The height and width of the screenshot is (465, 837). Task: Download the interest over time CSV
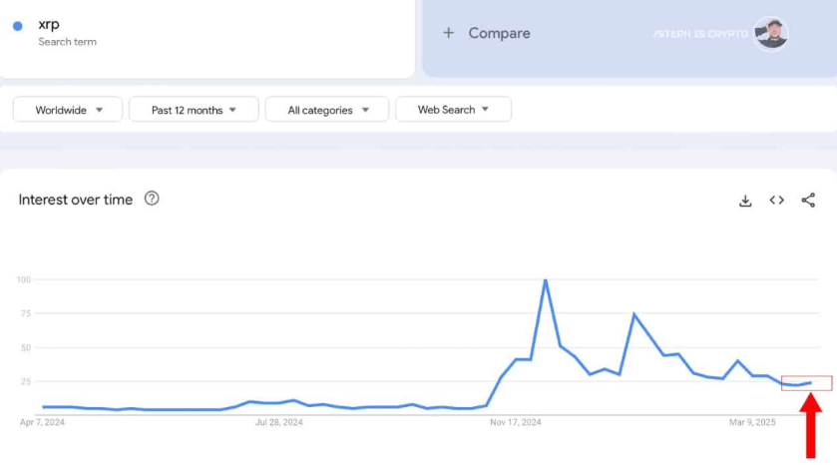pos(745,201)
